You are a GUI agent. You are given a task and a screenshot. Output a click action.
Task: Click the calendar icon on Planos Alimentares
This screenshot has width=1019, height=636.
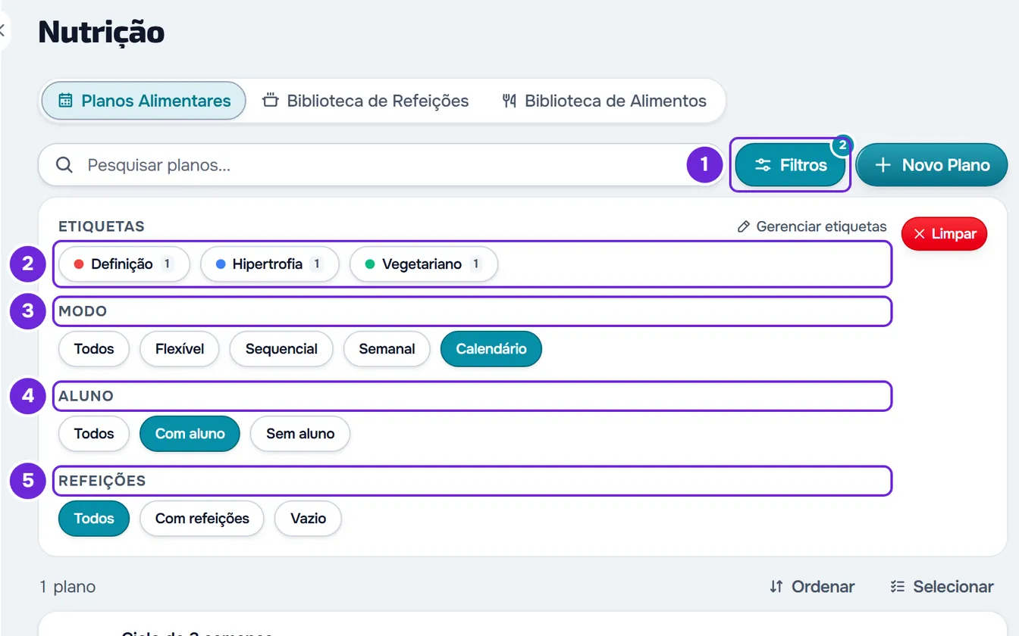point(66,101)
